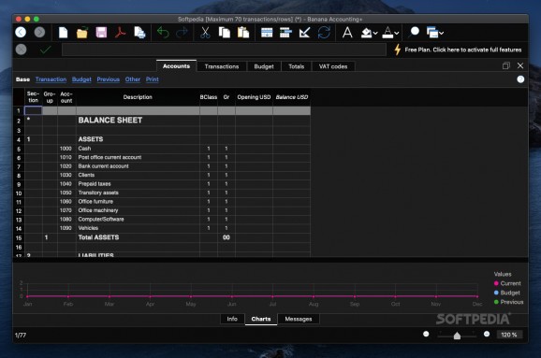Select the Previous view link
This screenshot has width=541, height=358.
(x=108, y=79)
